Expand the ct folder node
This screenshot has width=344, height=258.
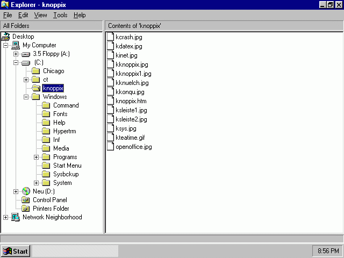click(x=26, y=80)
